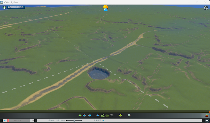Click the Chirper bird with hard hat
This screenshot has width=210, height=123.
(x=105, y=8)
